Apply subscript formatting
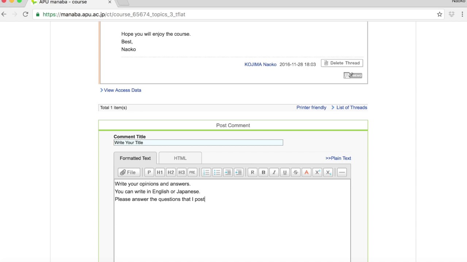The width and height of the screenshot is (467, 262). click(x=328, y=172)
